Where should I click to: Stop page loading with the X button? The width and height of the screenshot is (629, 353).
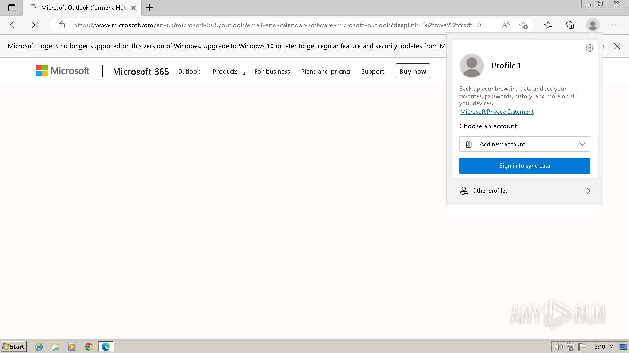coord(35,25)
